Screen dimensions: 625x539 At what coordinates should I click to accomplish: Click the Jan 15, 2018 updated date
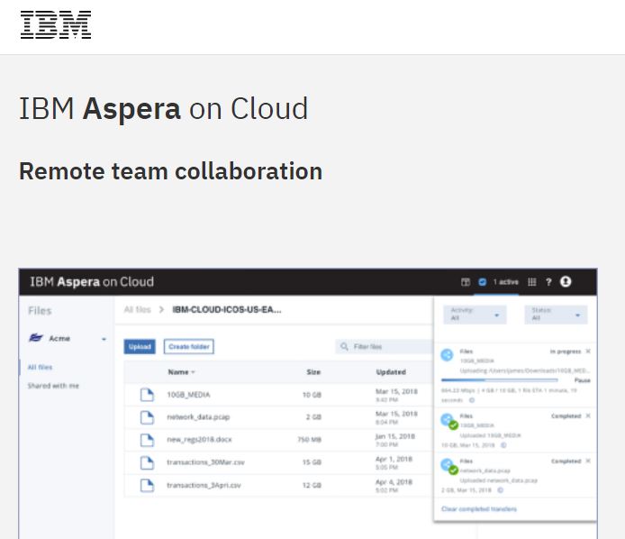coord(395,436)
